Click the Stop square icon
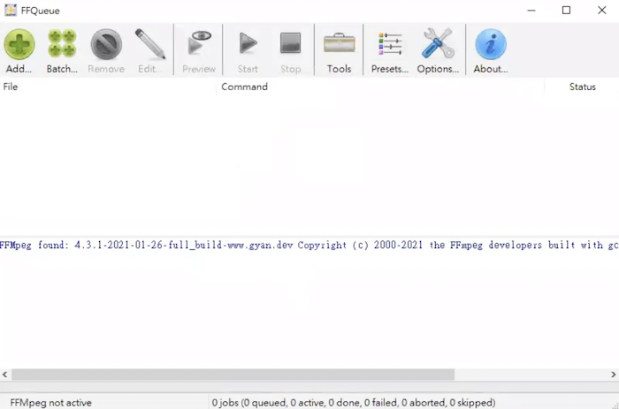This screenshot has height=409, width=619. (290, 43)
